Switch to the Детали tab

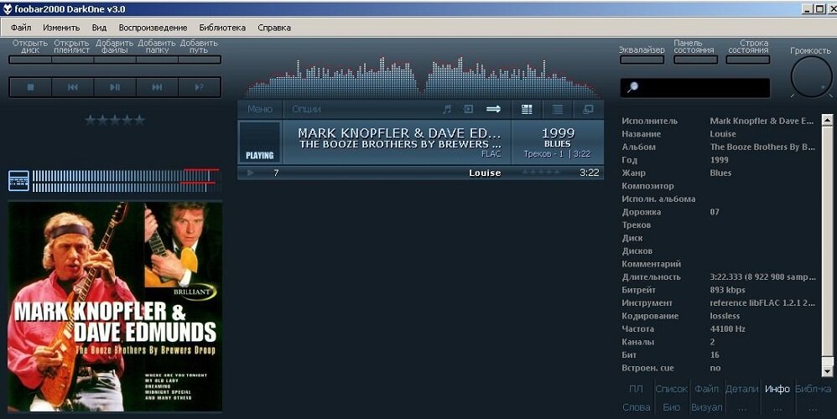(x=742, y=389)
